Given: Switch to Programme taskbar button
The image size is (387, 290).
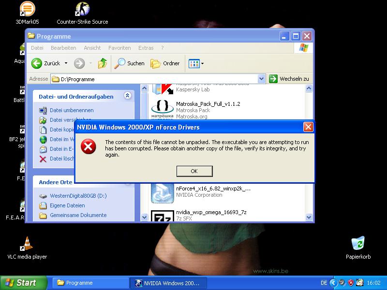Looking at the screenshot, I should pyautogui.click(x=90, y=283).
